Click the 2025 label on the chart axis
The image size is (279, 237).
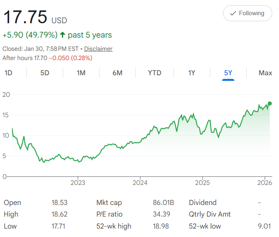[202, 183]
